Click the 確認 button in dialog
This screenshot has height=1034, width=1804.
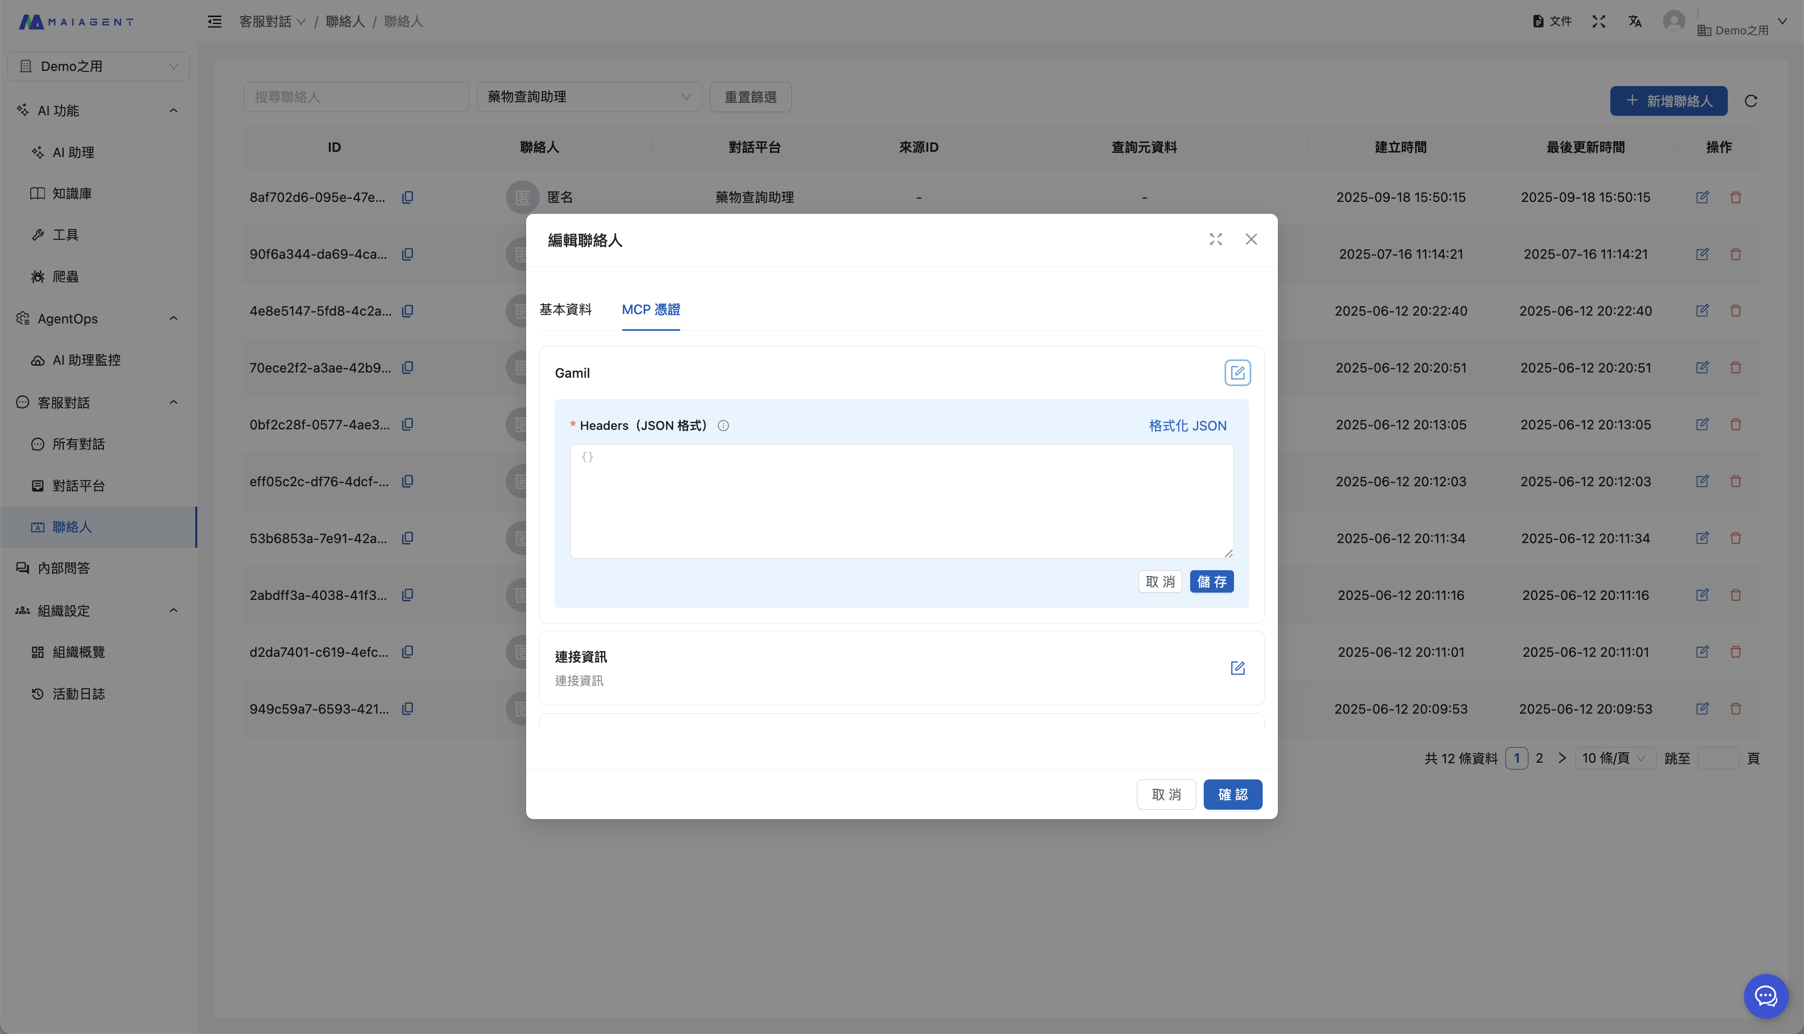[x=1232, y=795]
